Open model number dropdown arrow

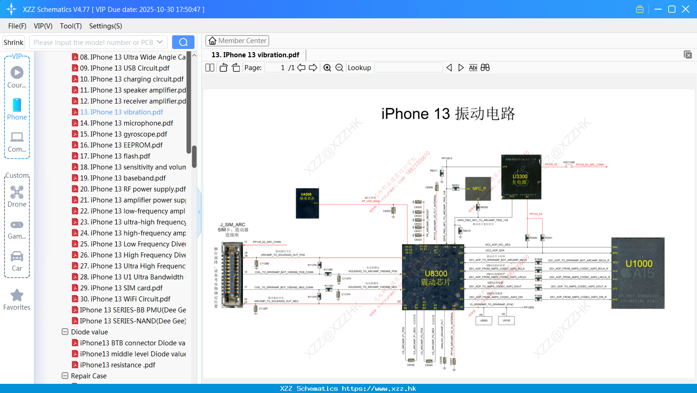[x=160, y=42]
